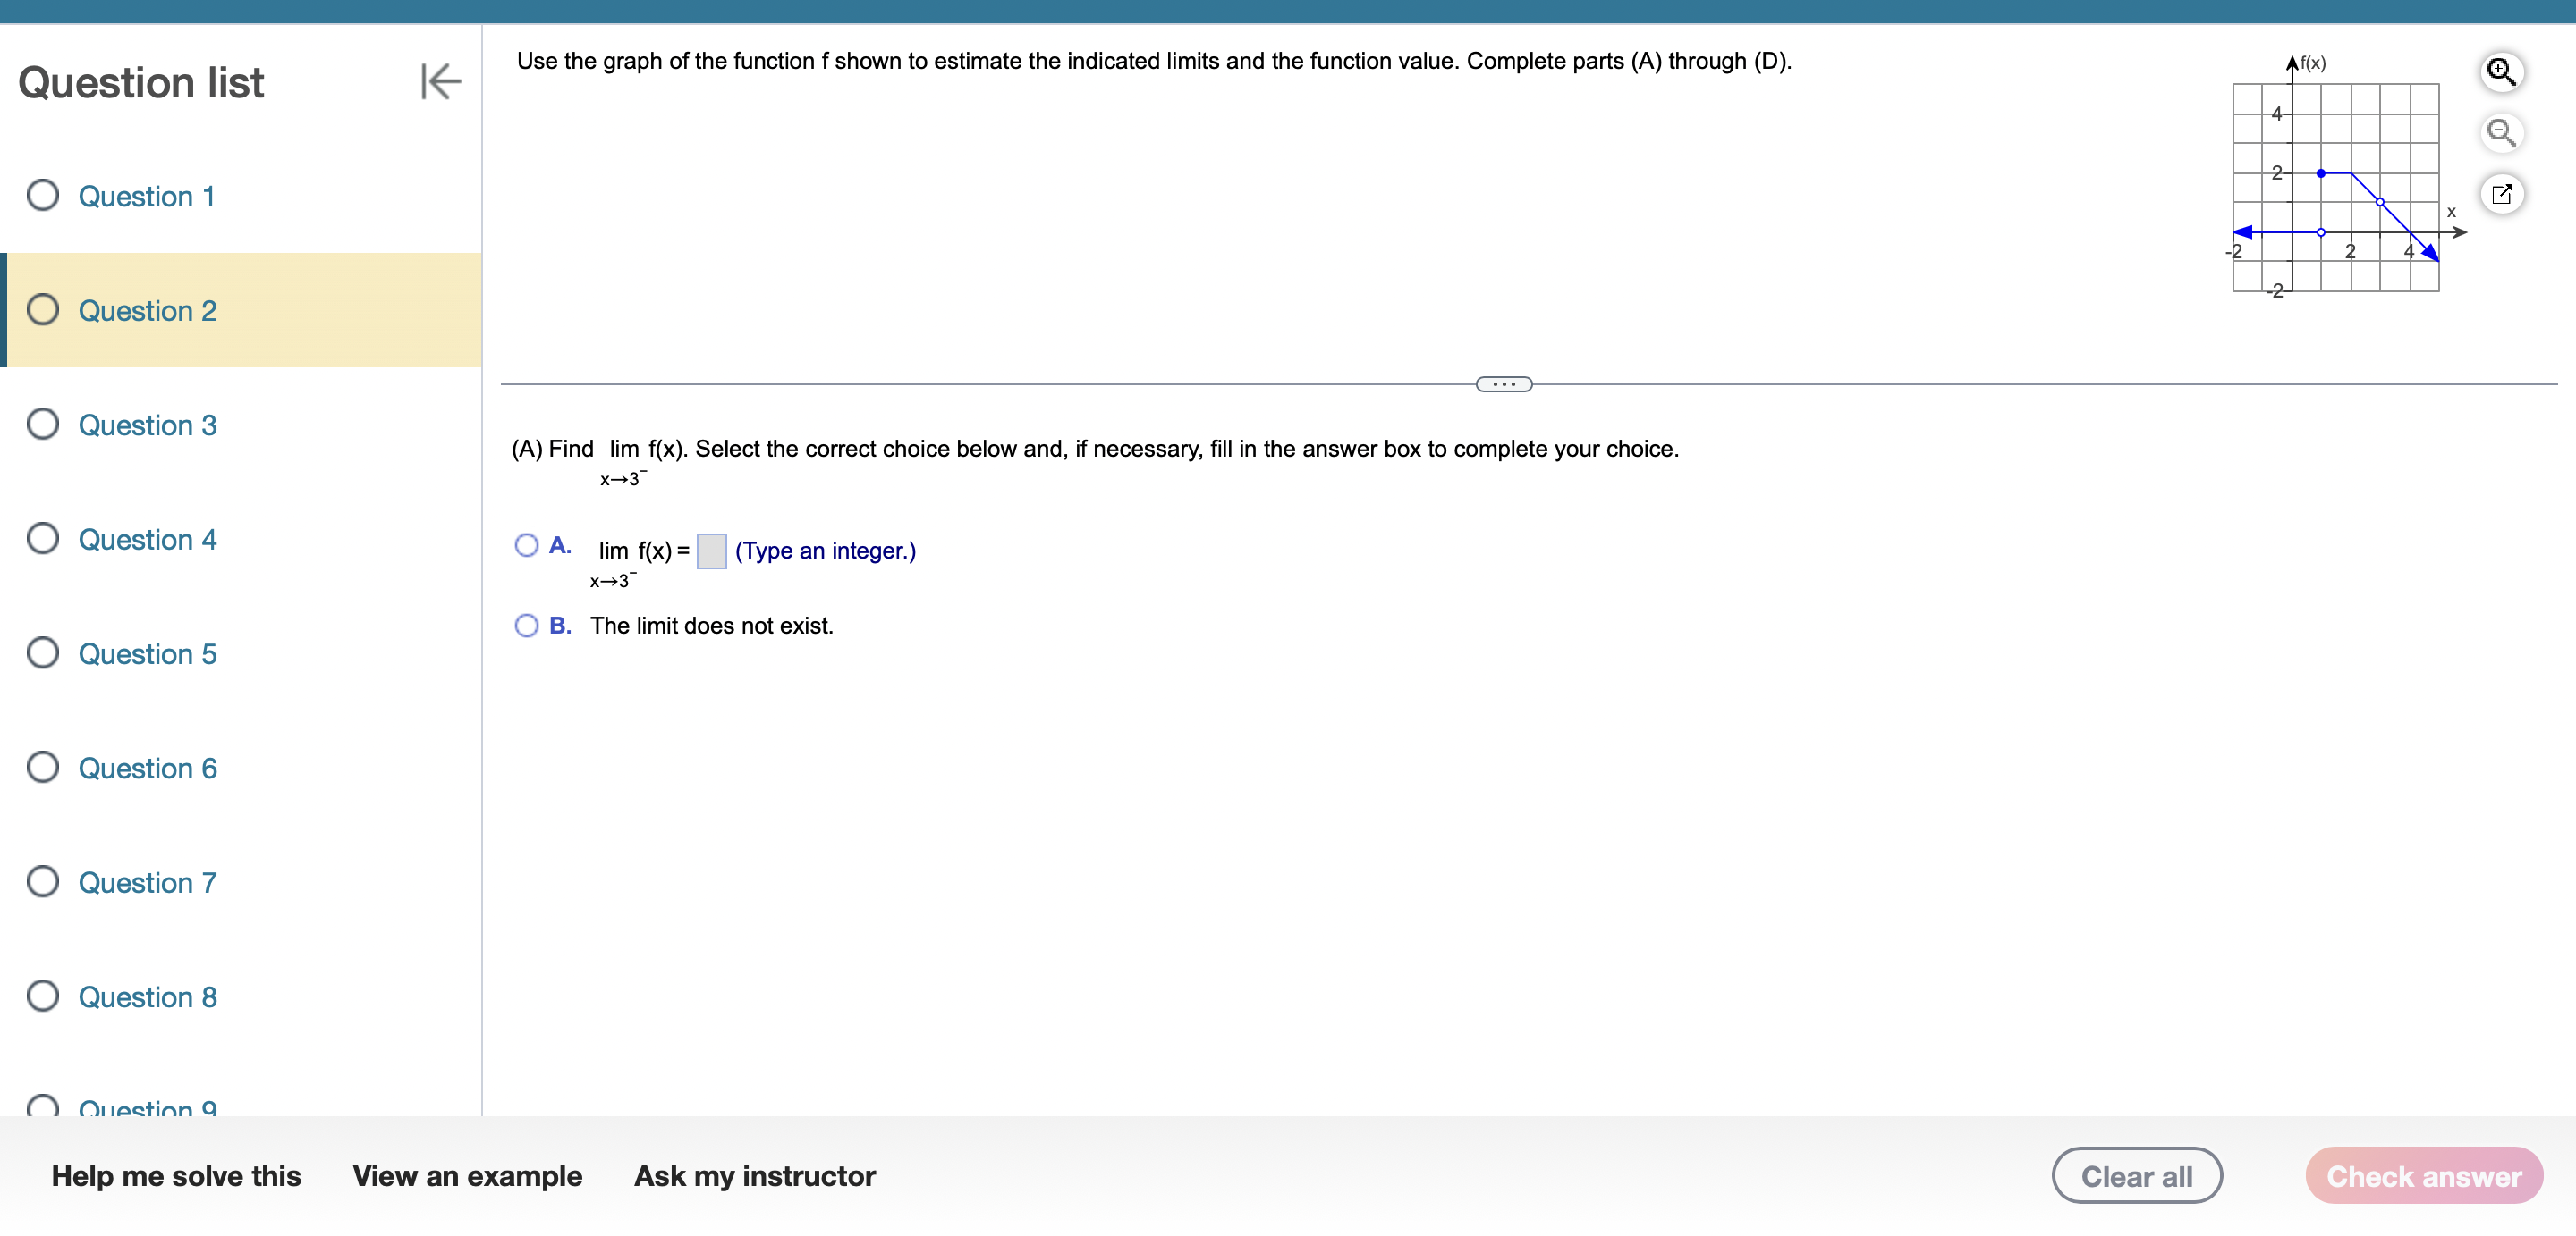The height and width of the screenshot is (1236, 2576).
Task: Click View an example link
Action: [467, 1176]
